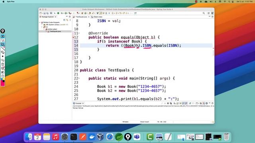Open Microsoft Teams from the Dock
The width and height of the screenshot is (255, 143).
tap(137, 137)
